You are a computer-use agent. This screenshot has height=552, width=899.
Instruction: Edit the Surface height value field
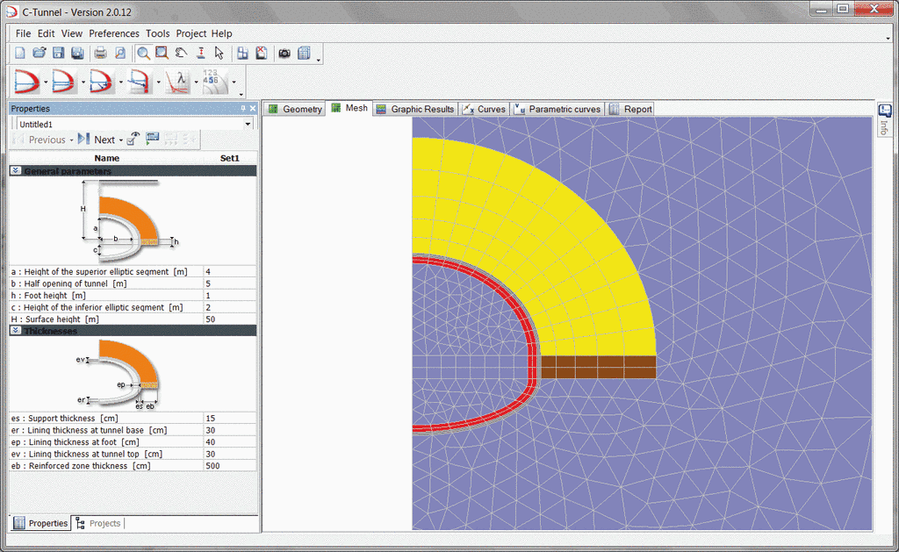tap(230, 319)
